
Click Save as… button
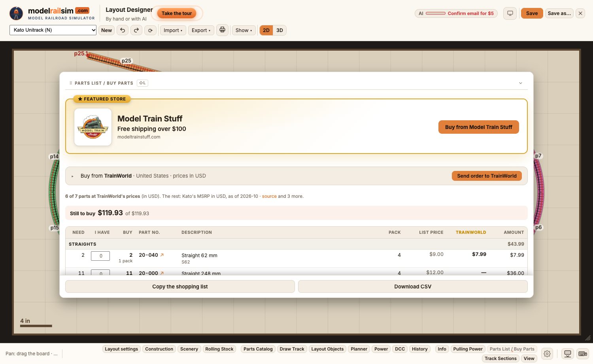tap(559, 13)
